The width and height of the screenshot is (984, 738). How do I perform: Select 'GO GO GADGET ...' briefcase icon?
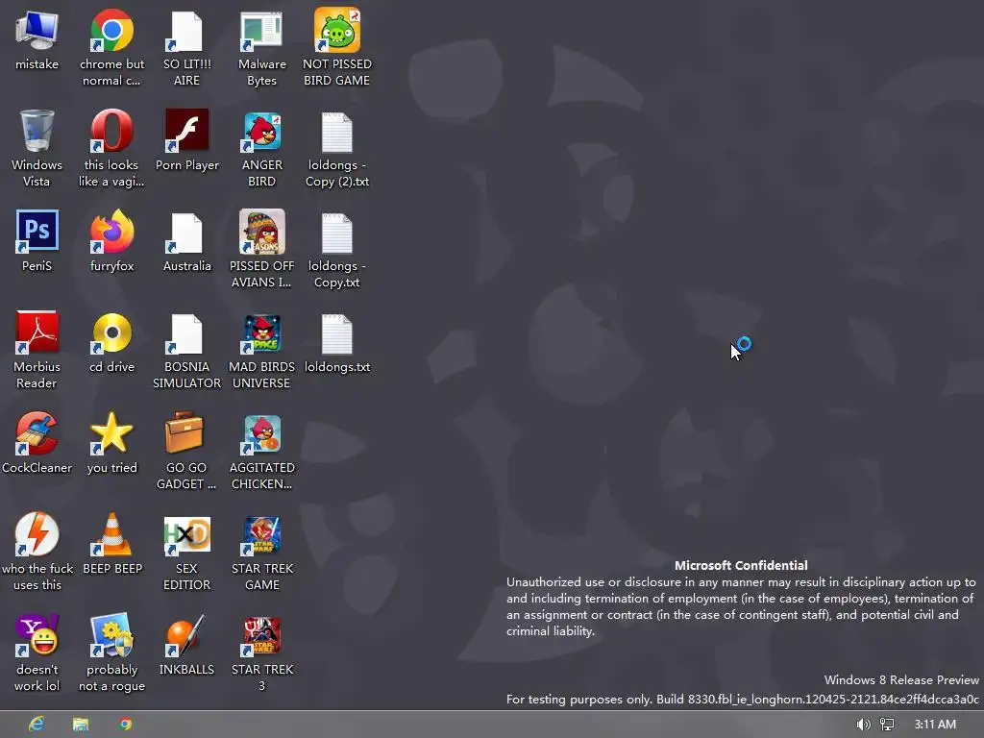[x=184, y=433]
